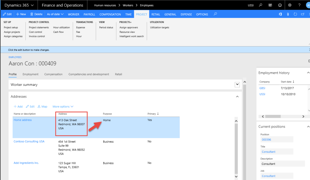The image size is (310, 180).
Task: Click the help question mark icon
Action: 299,5
